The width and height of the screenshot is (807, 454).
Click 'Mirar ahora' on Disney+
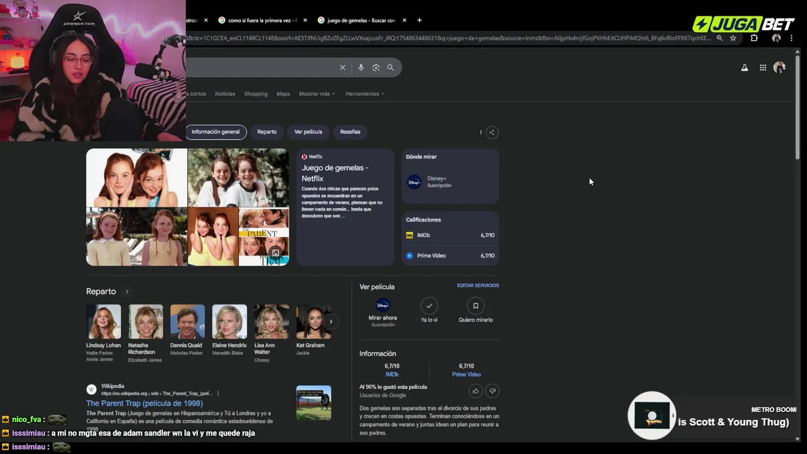[383, 312]
